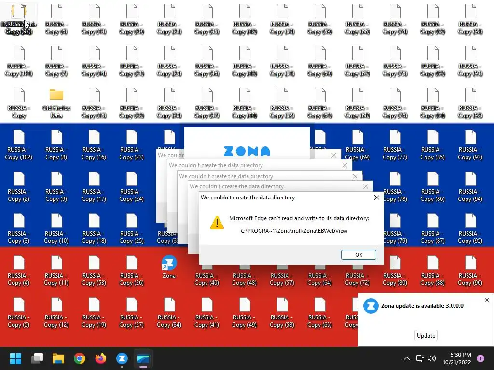Select the RUSSIA - Copy (69) file
This screenshot has height=370, width=494.
(357, 145)
